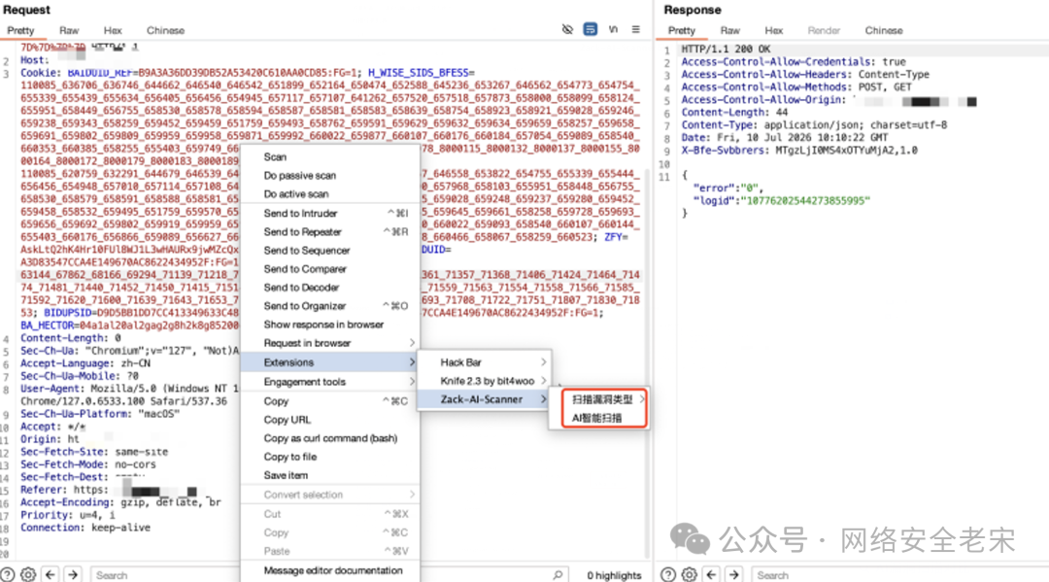The width and height of the screenshot is (1049, 582).
Task: Click the Request search magnifier icon
Action: point(558,574)
